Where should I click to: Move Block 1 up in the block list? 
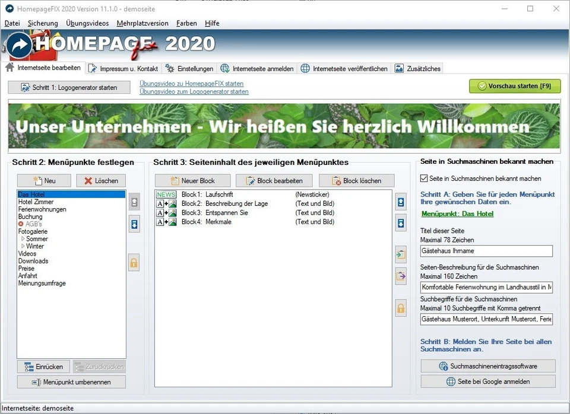[401, 202]
